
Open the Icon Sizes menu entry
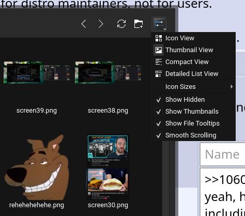(x=193, y=87)
